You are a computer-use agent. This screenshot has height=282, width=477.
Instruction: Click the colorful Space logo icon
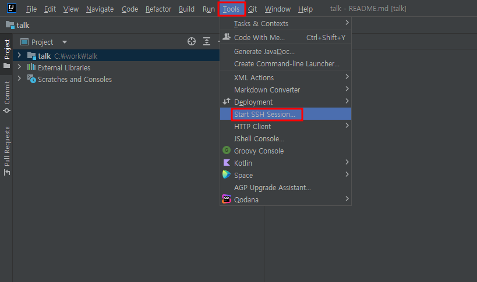[x=227, y=174]
